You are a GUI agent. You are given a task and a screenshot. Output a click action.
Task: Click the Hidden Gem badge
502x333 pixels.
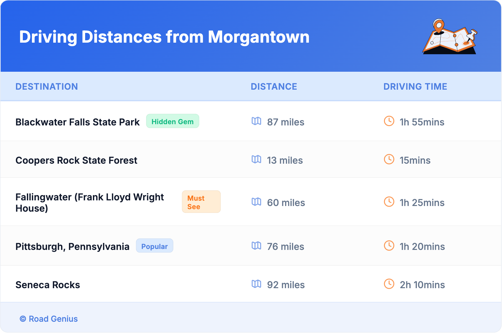pyautogui.click(x=172, y=121)
